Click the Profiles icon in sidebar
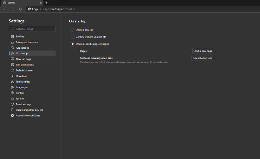This screenshot has width=260, height=159. (x=12, y=36)
